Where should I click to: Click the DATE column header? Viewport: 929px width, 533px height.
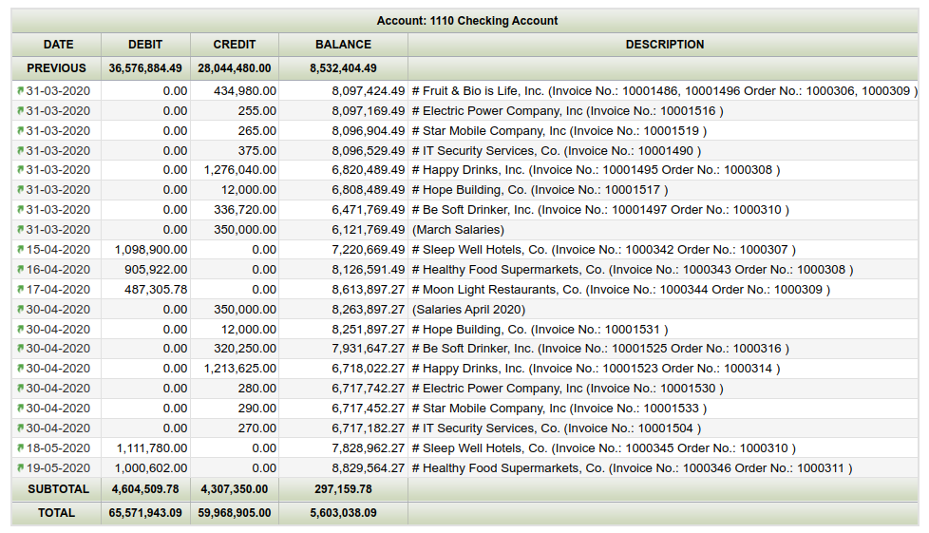[x=58, y=45]
